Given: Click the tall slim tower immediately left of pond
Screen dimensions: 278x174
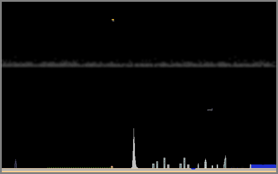Looking at the screenshot, I should (x=184, y=163).
